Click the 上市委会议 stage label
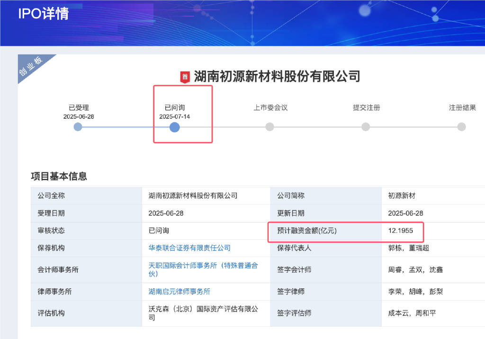Screen dimensions: 485x339 tap(270, 107)
